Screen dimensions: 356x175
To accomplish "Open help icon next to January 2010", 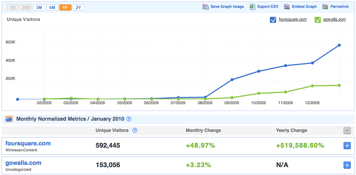I will point(129,119).
